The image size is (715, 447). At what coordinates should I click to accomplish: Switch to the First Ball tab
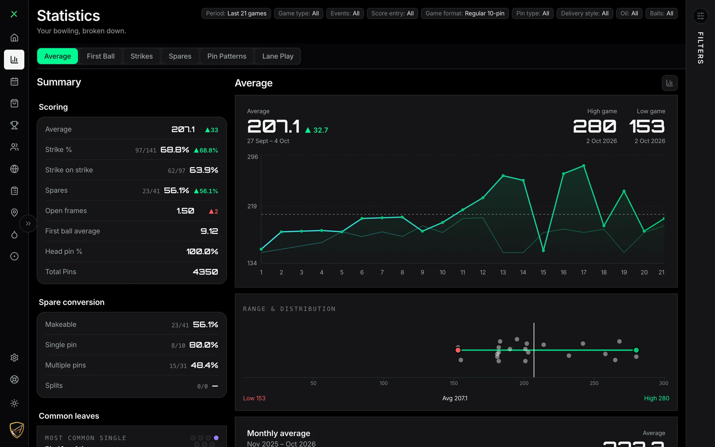101,56
